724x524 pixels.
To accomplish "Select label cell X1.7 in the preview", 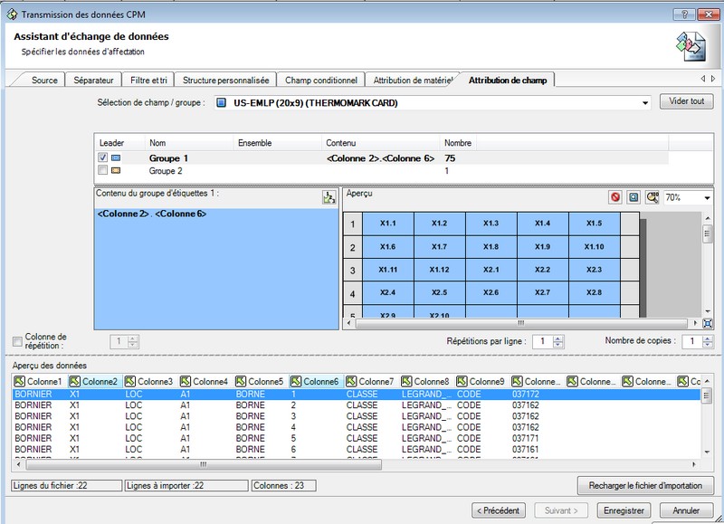I will [x=439, y=246].
